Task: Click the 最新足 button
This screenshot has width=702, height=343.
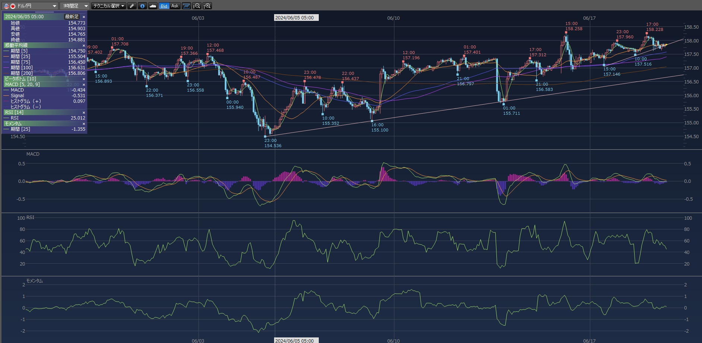Action: click(72, 17)
